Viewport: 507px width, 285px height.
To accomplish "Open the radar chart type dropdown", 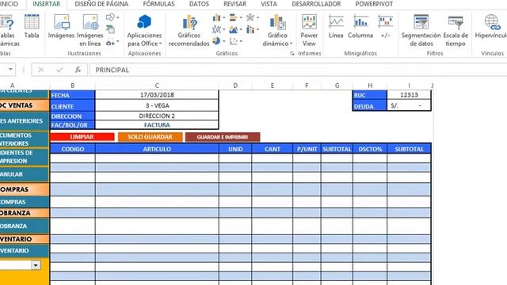I will click(252, 17).
